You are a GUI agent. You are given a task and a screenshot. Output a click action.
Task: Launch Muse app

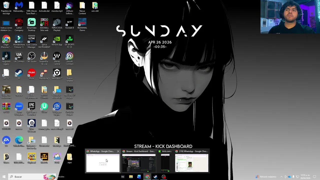tap(31, 74)
